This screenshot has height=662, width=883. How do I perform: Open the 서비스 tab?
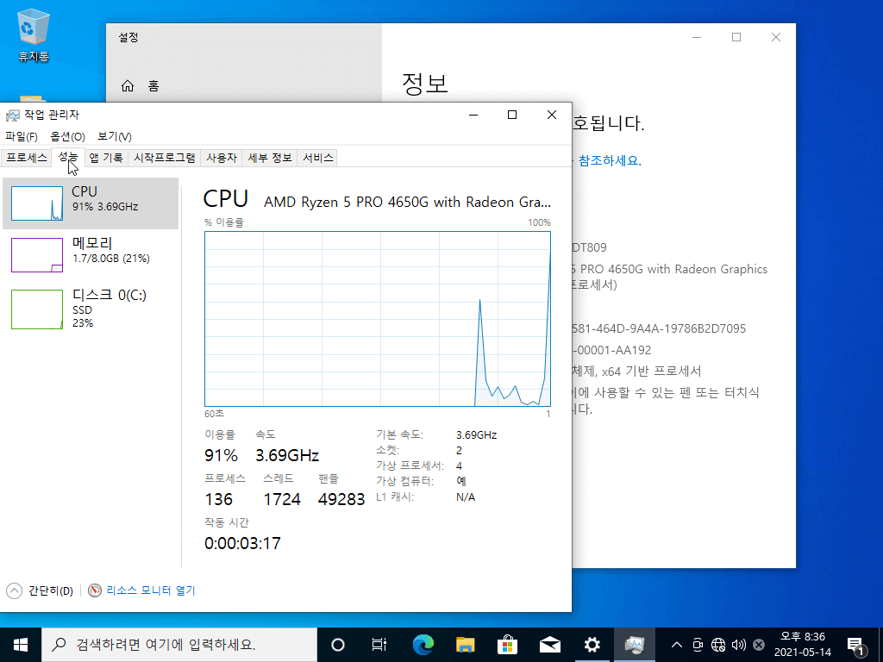tap(318, 158)
